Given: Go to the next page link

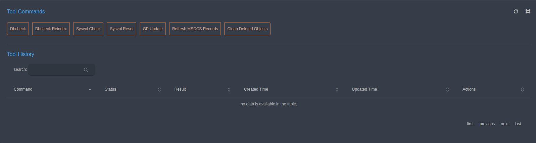Looking at the screenshot, I should [x=505, y=124].
